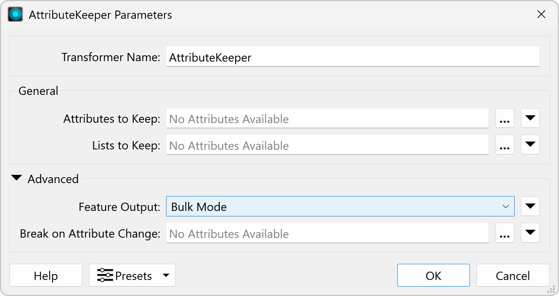Confirm with the OK button
This screenshot has height=296, width=559.
(433, 276)
